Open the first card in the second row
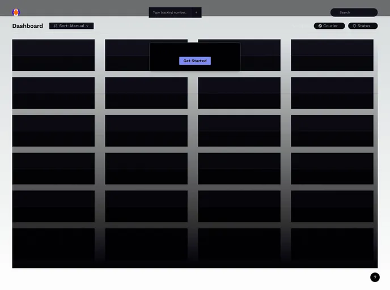390x290 pixels. coord(53,93)
